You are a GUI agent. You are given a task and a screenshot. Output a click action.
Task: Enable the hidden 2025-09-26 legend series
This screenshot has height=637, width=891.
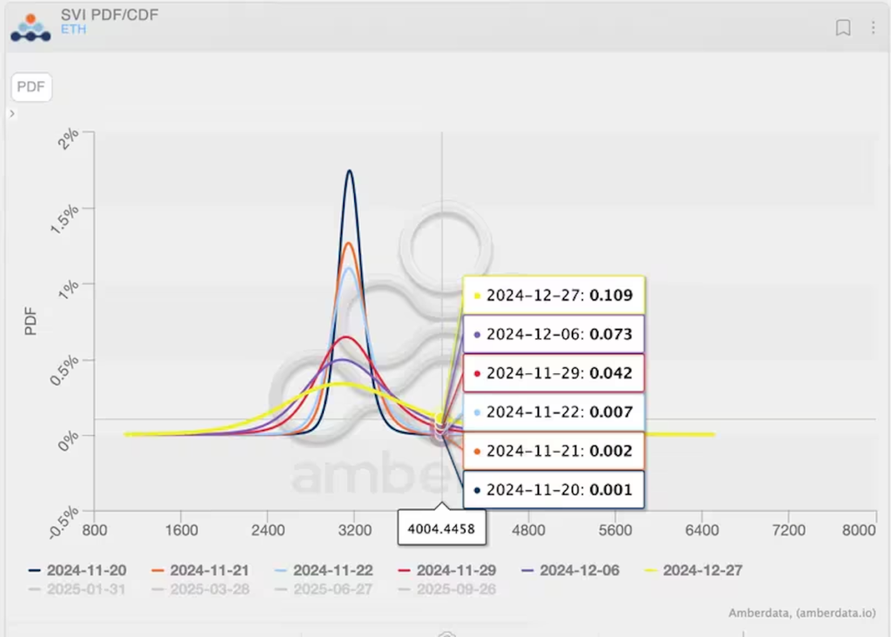tap(447, 589)
